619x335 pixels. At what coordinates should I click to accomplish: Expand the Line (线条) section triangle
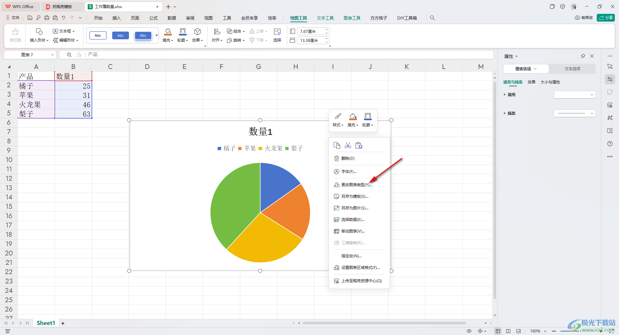click(x=505, y=113)
